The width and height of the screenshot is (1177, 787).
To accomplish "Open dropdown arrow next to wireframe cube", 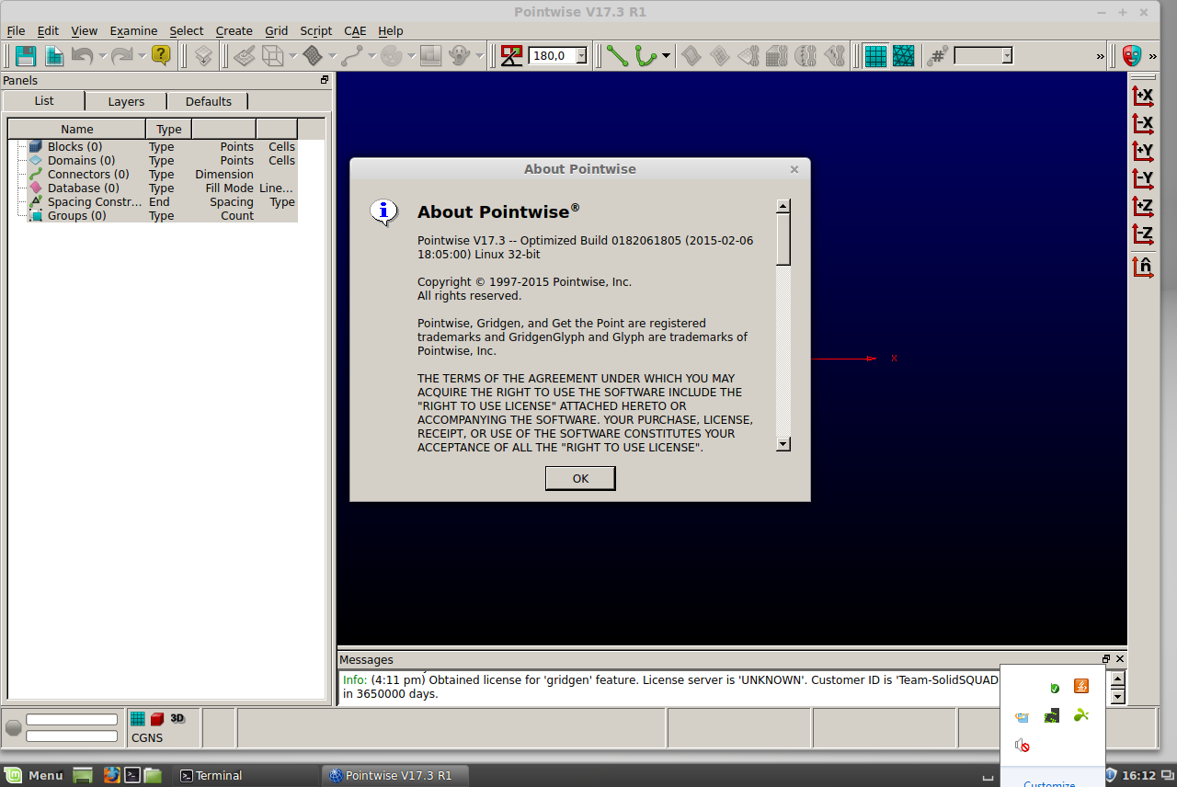I will click(x=292, y=55).
